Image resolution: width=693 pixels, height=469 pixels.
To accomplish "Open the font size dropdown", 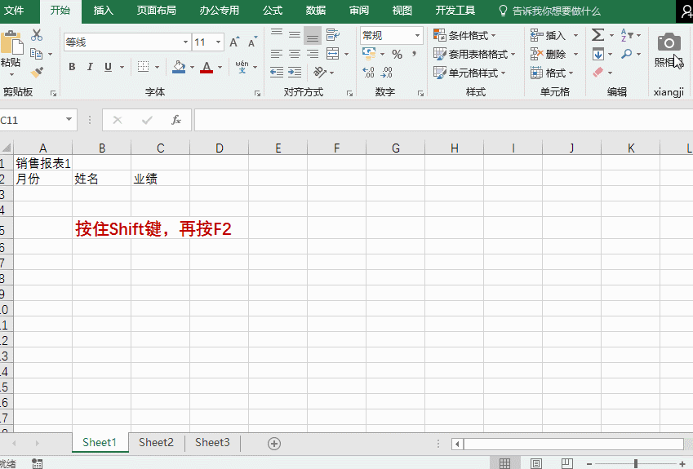I will [x=219, y=42].
